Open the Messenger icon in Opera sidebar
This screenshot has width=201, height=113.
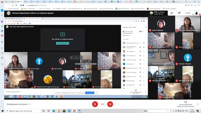click(2, 21)
